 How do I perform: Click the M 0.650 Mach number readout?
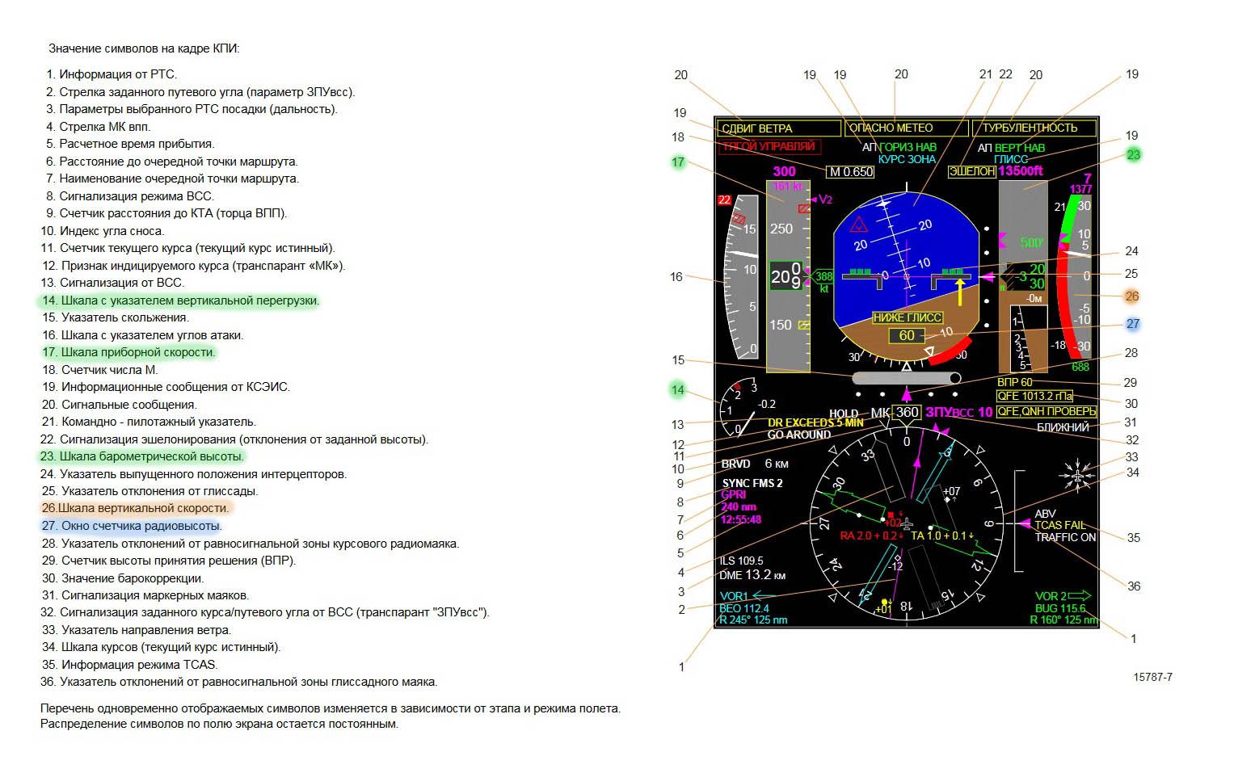tap(851, 171)
